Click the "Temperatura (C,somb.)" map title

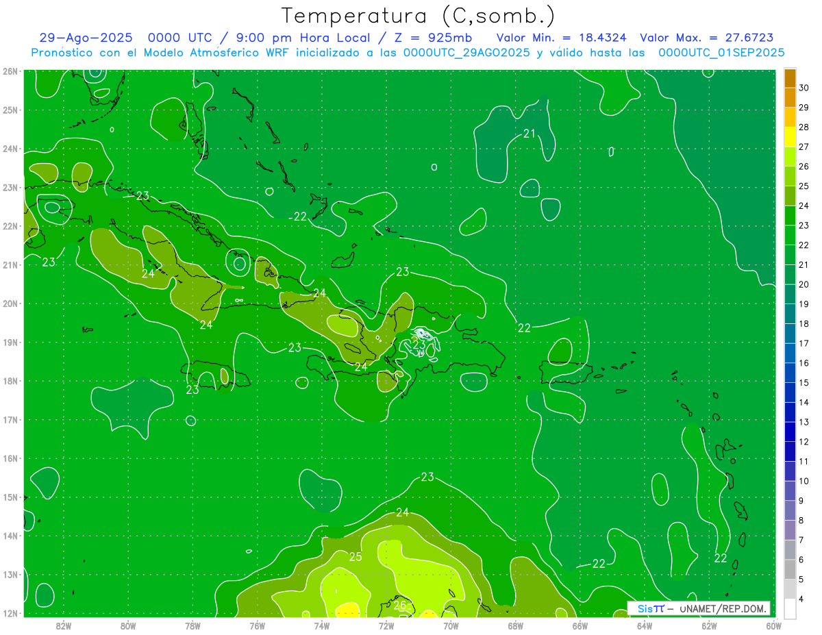tap(418, 16)
